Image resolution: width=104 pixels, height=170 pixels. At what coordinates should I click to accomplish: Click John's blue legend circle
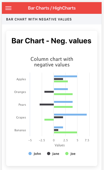click(30, 154)
